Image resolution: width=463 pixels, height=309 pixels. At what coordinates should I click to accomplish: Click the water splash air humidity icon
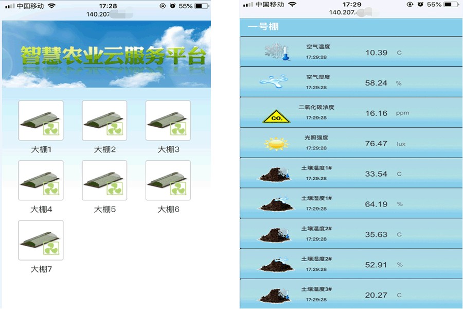(276, 81)
